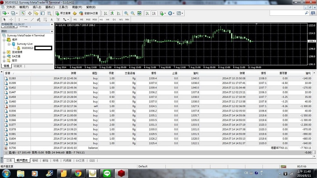Click the chart templates icon
317x178 pixels.
pos(178,13)
